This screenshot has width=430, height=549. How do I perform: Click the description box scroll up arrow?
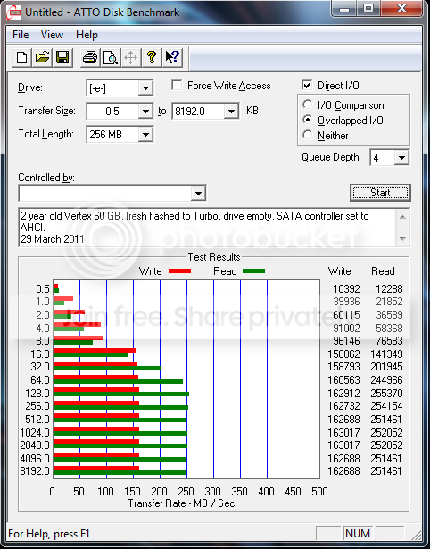(x=402, y=217)
